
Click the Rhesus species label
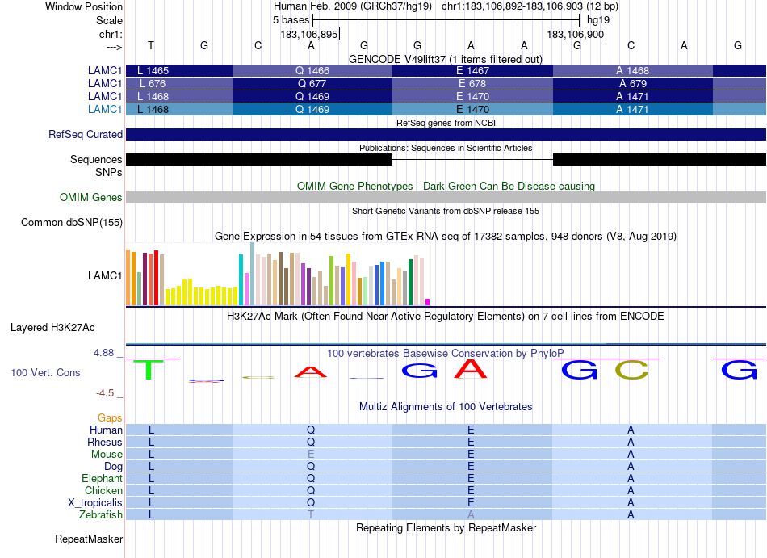tap(105, 442)
